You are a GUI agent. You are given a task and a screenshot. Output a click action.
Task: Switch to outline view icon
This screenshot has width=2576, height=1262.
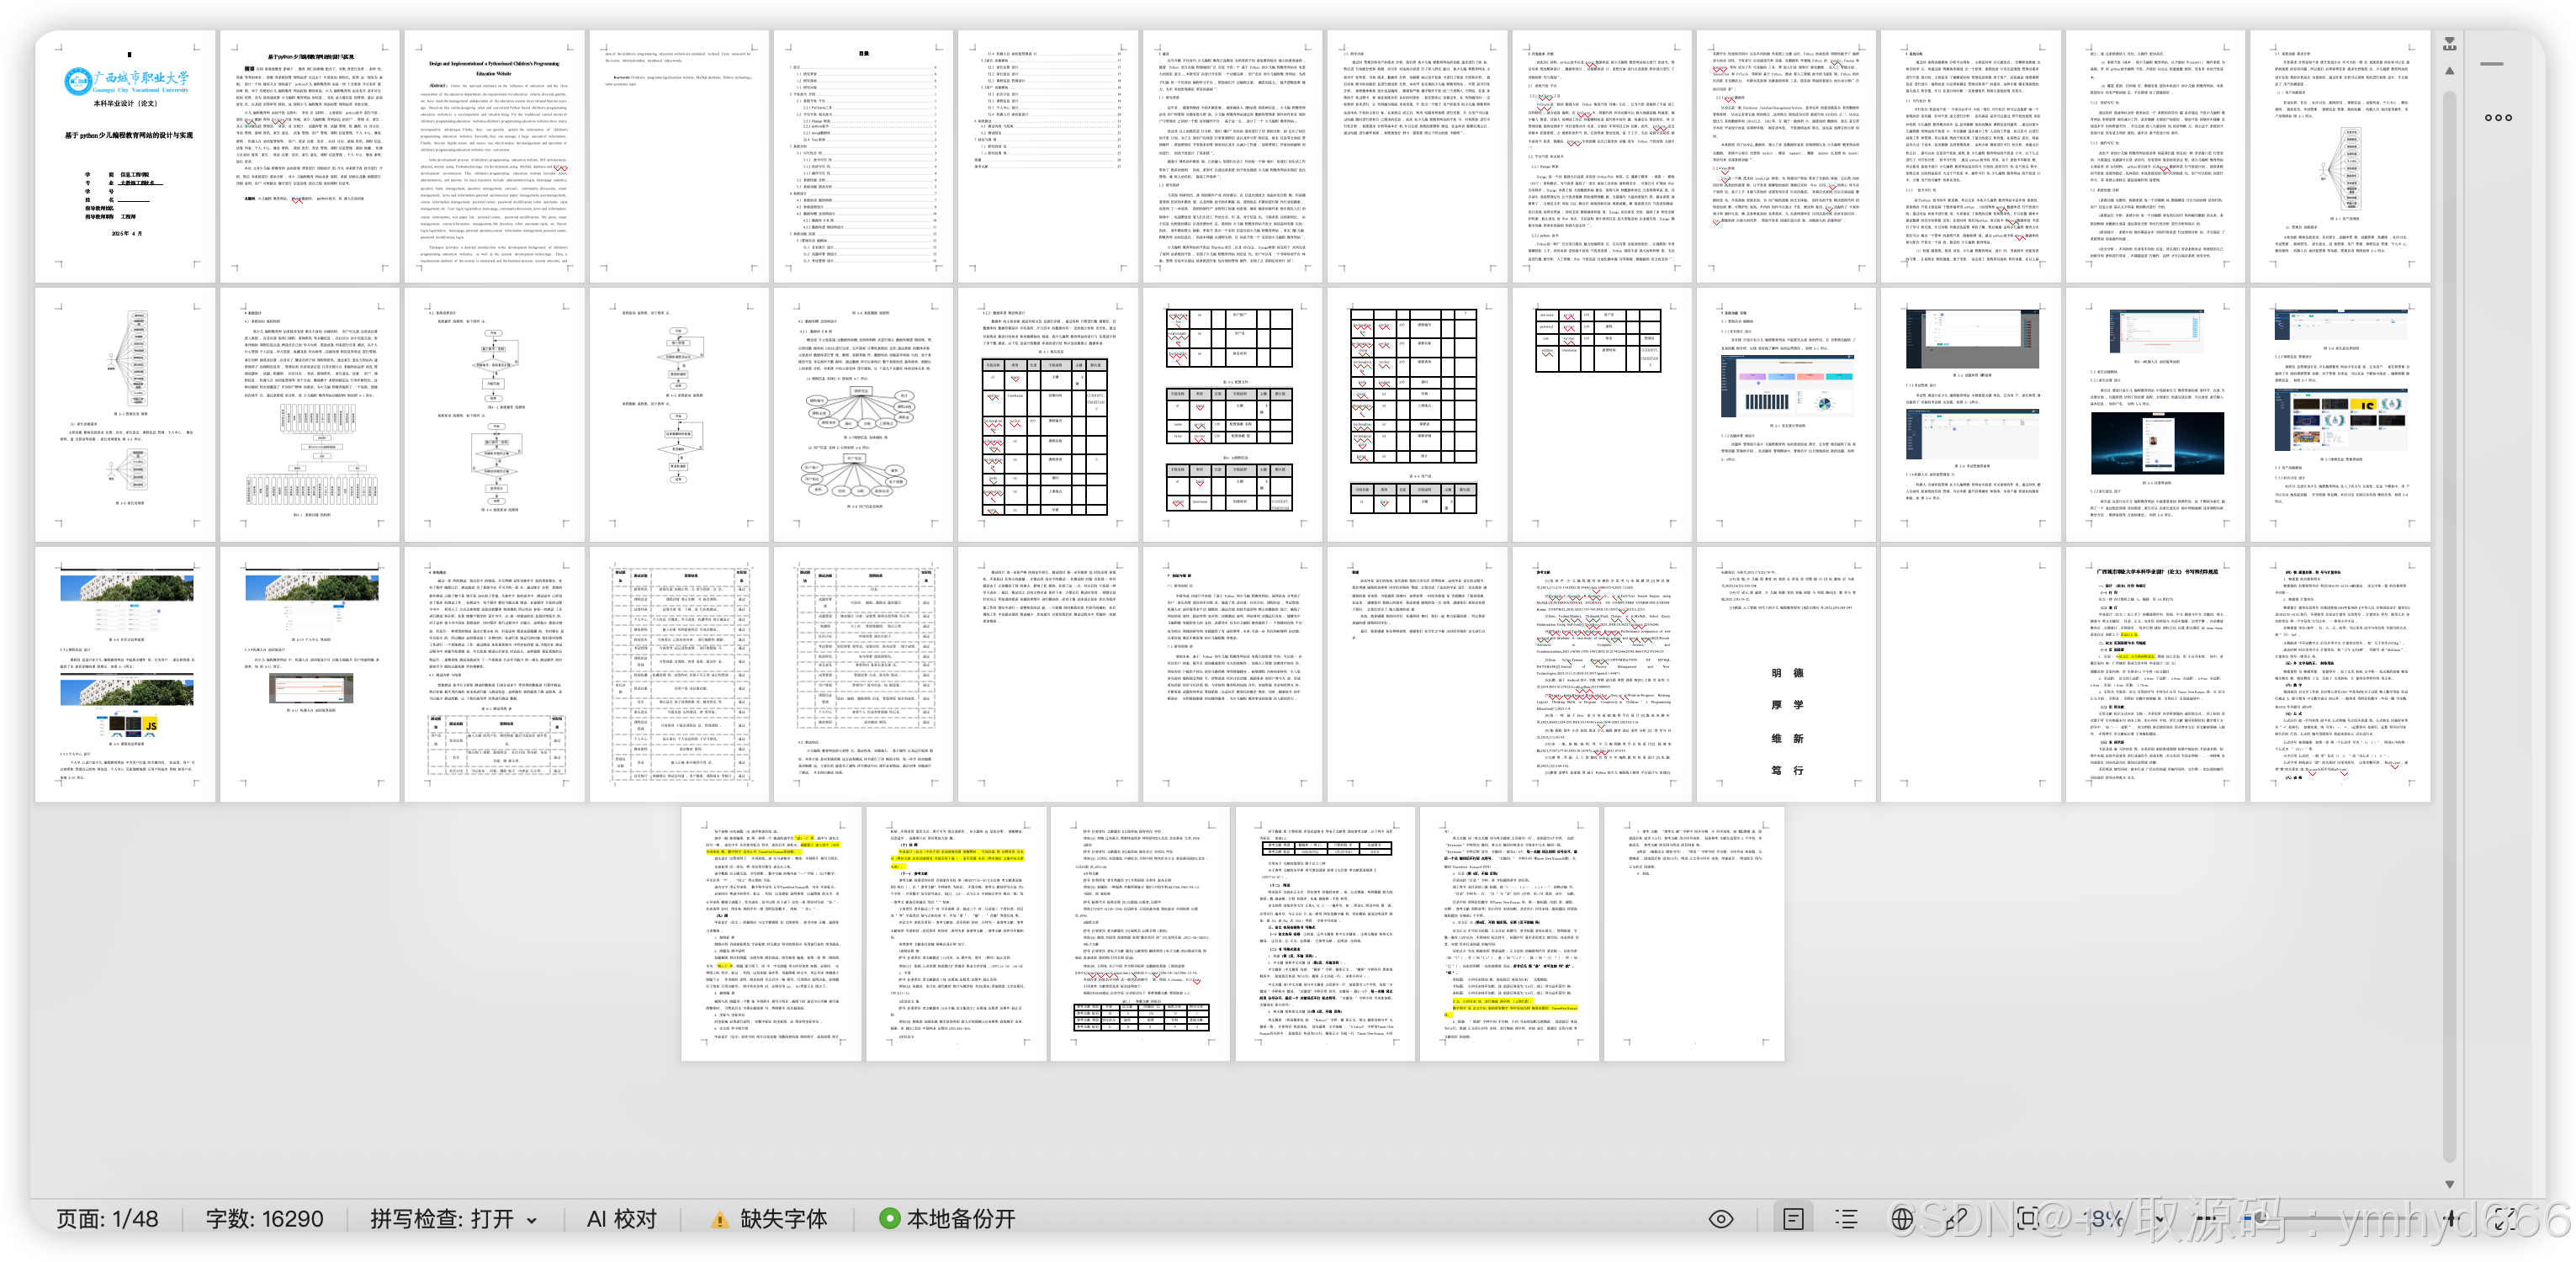point(1847,1218)
